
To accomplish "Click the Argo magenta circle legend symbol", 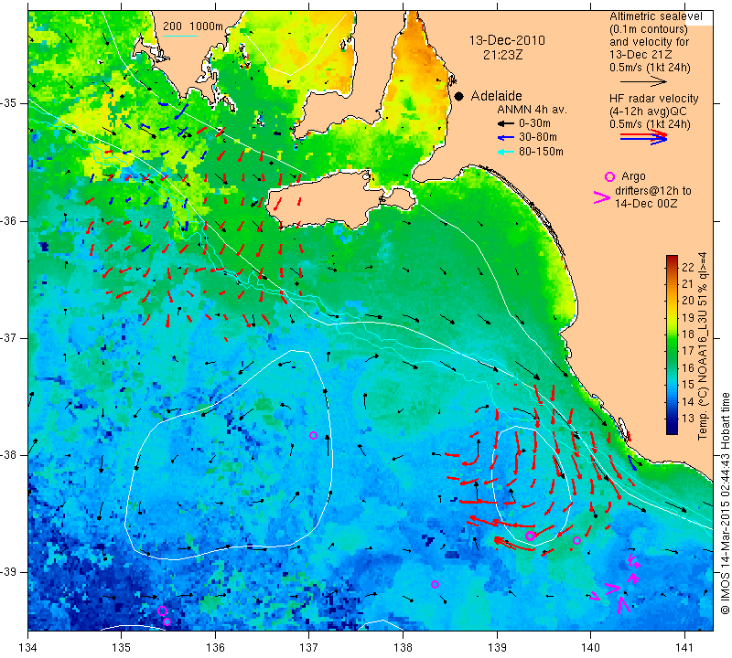I will [x=609, y=176].
